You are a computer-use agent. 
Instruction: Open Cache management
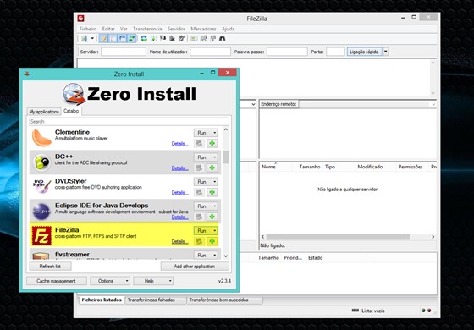pyautogui.click(x=56, y=281)
